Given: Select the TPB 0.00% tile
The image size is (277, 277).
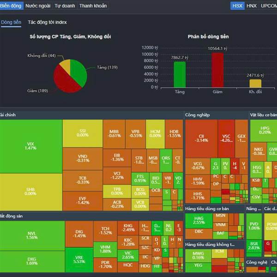Looking at the screenshot, I should coord(117,191).
